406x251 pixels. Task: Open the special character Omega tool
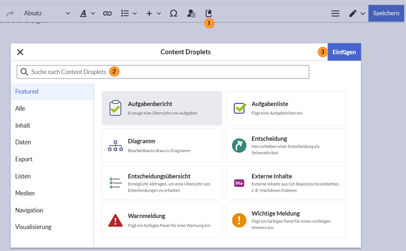174,13
